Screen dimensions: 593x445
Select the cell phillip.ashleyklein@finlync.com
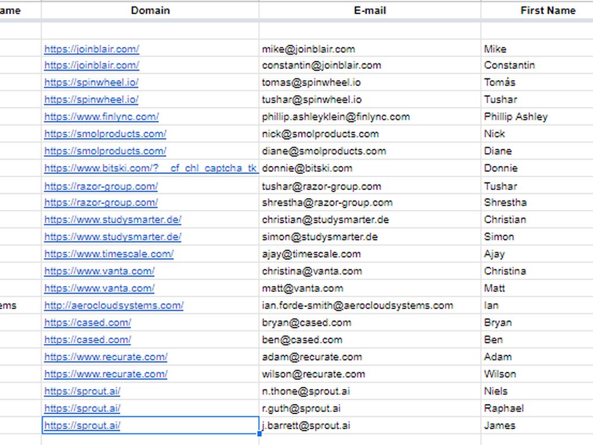coord(370,117)
